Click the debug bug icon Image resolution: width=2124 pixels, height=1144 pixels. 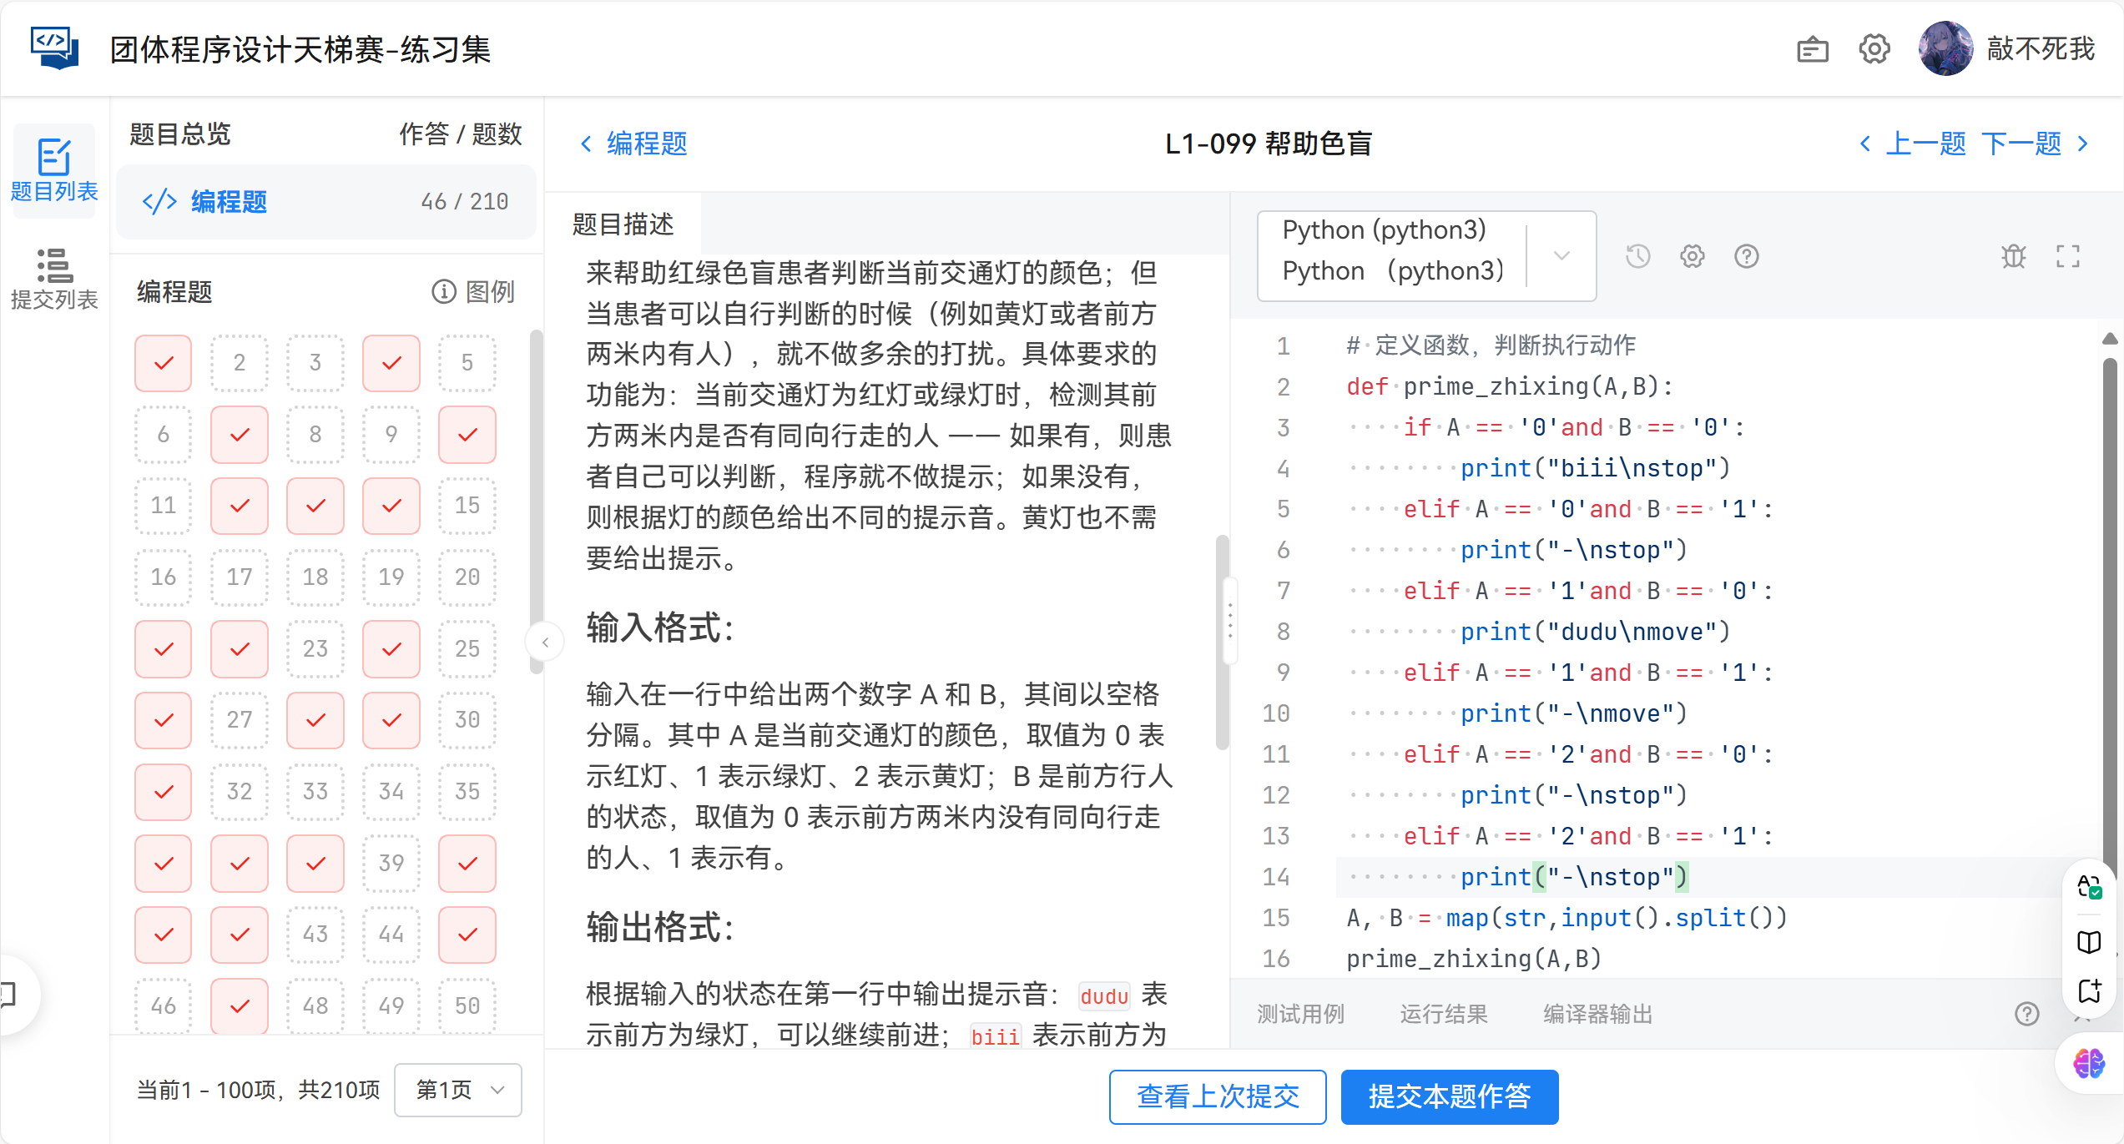click(2013, 256)
